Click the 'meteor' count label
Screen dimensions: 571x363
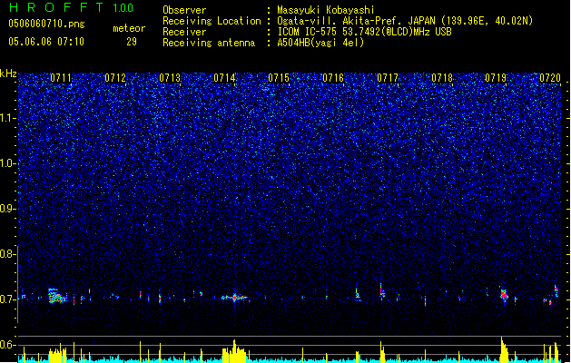coord(129,28)
